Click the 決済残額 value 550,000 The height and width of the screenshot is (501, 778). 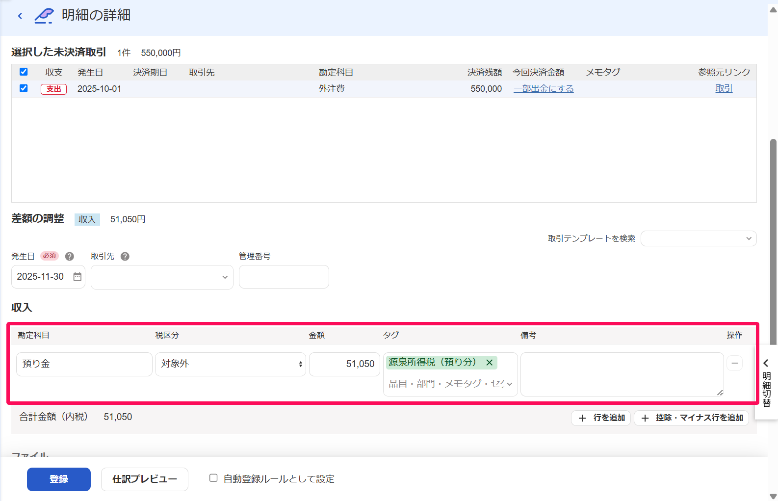pyautogui.click(x=486, y=89)
